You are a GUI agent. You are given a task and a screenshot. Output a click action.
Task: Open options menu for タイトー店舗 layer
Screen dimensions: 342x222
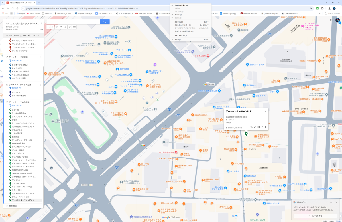[41, 85]
